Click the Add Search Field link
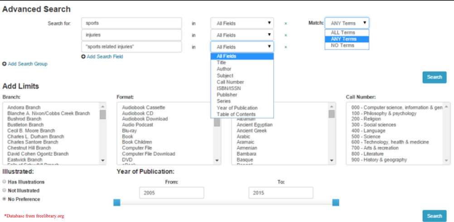The width and height of the screenshot is (454, 222). (x=105, y=57)
